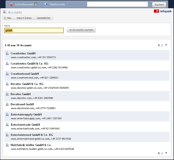
Task: Open Schnellauswahl basket icon
Action: coord(11,4)
